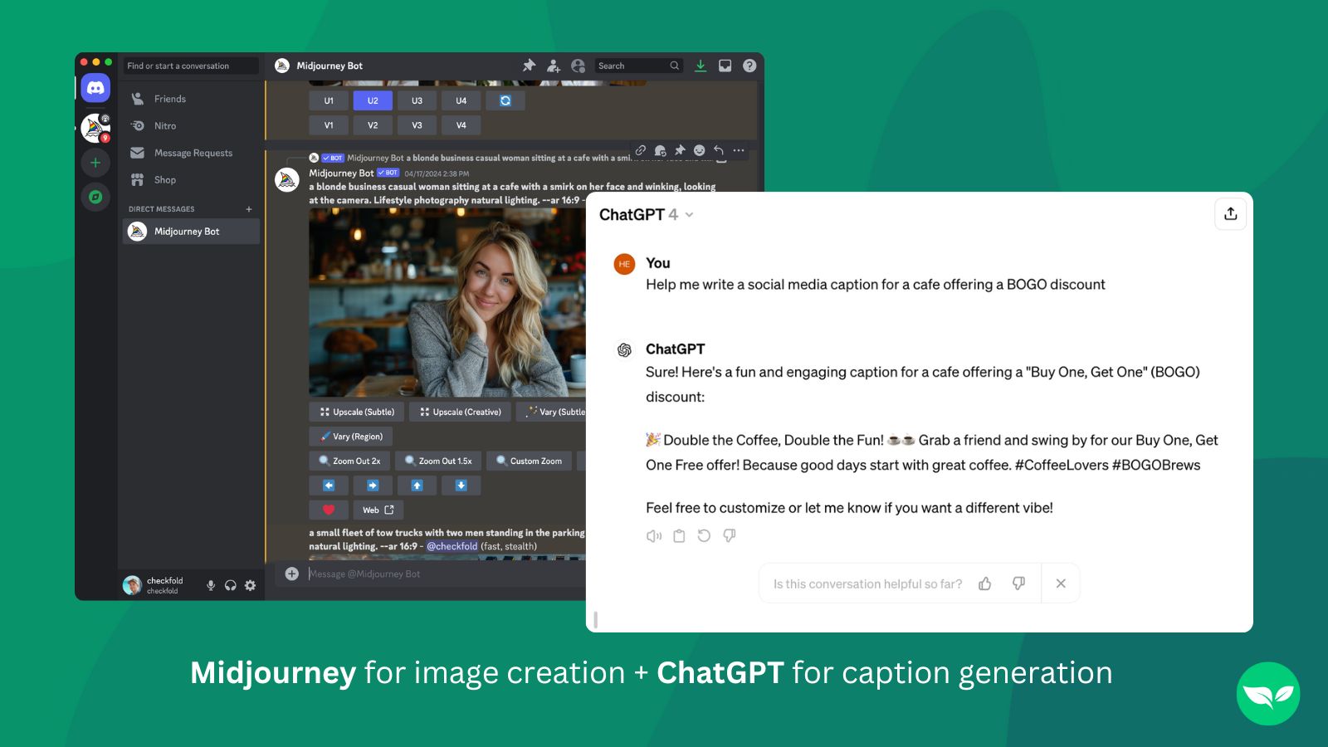Click the Help question-mark icon
Screen dimensions: 1328x747
(x=749, y=66)
